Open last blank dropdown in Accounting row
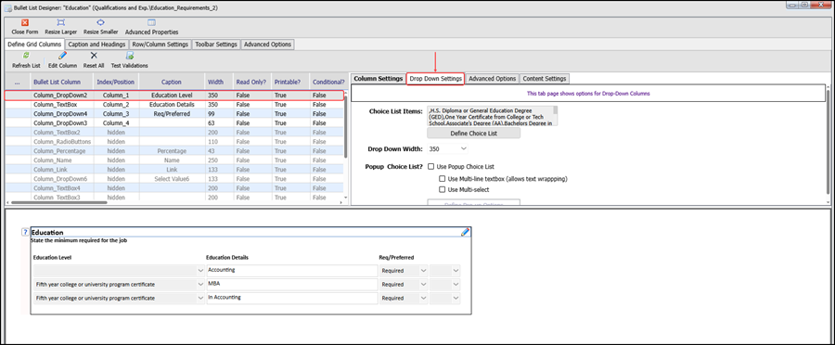Screen dimensions: 835x345 pos(456,271)
